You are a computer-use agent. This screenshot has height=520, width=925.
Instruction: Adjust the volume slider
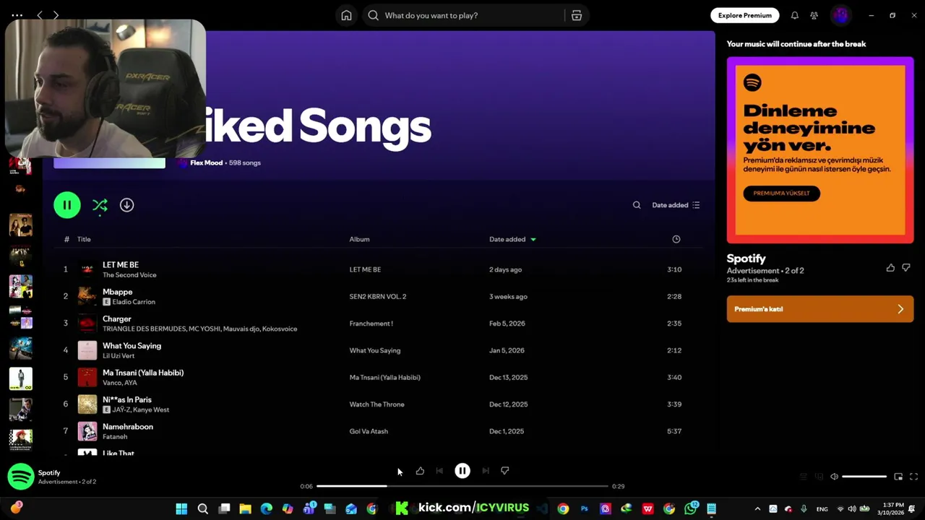point(864,477)
